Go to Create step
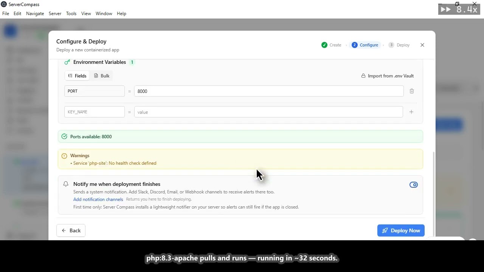The width and height of the screenshot is (484, 272). point(332,45)
